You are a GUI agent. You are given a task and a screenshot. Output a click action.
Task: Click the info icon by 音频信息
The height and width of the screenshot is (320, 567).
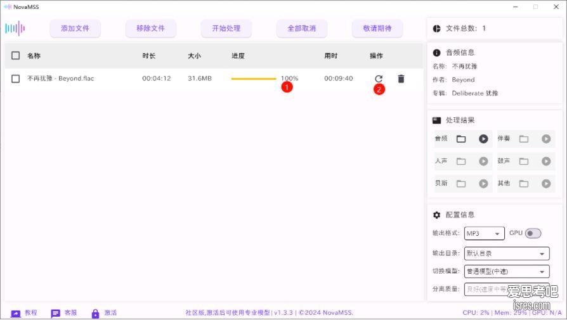coord(436,53)
